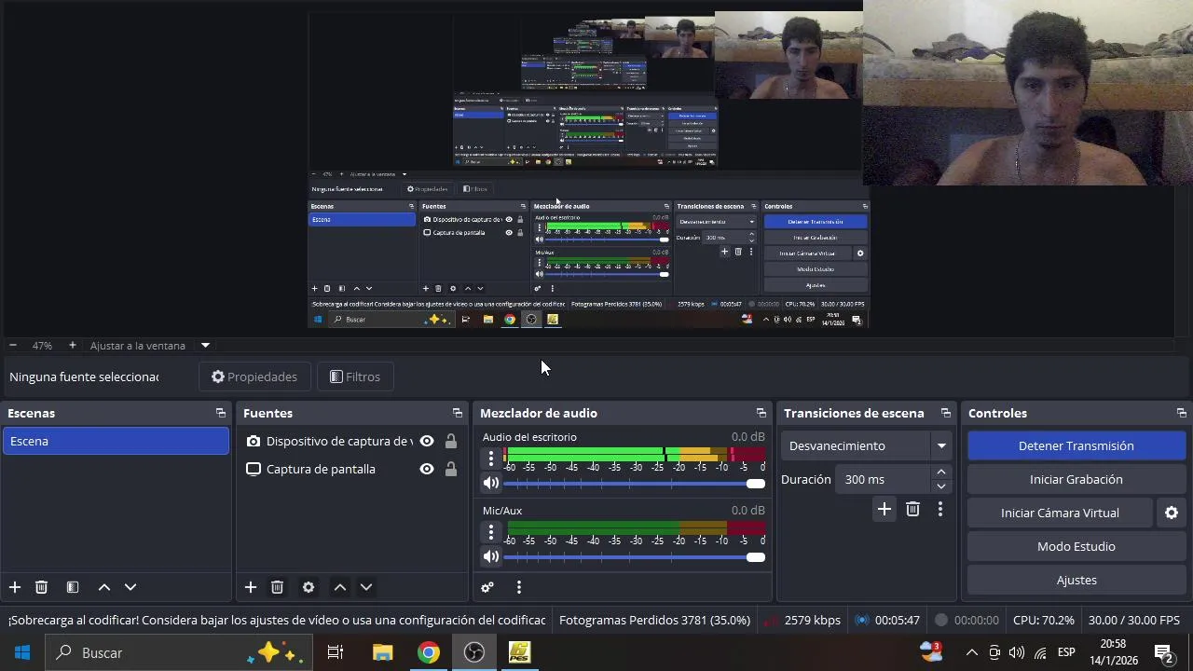Image resolution: width=1193 pixels, height=671 pixels.
Task: Select the Captura de pantalla source
Action: [x=321, y=469]
